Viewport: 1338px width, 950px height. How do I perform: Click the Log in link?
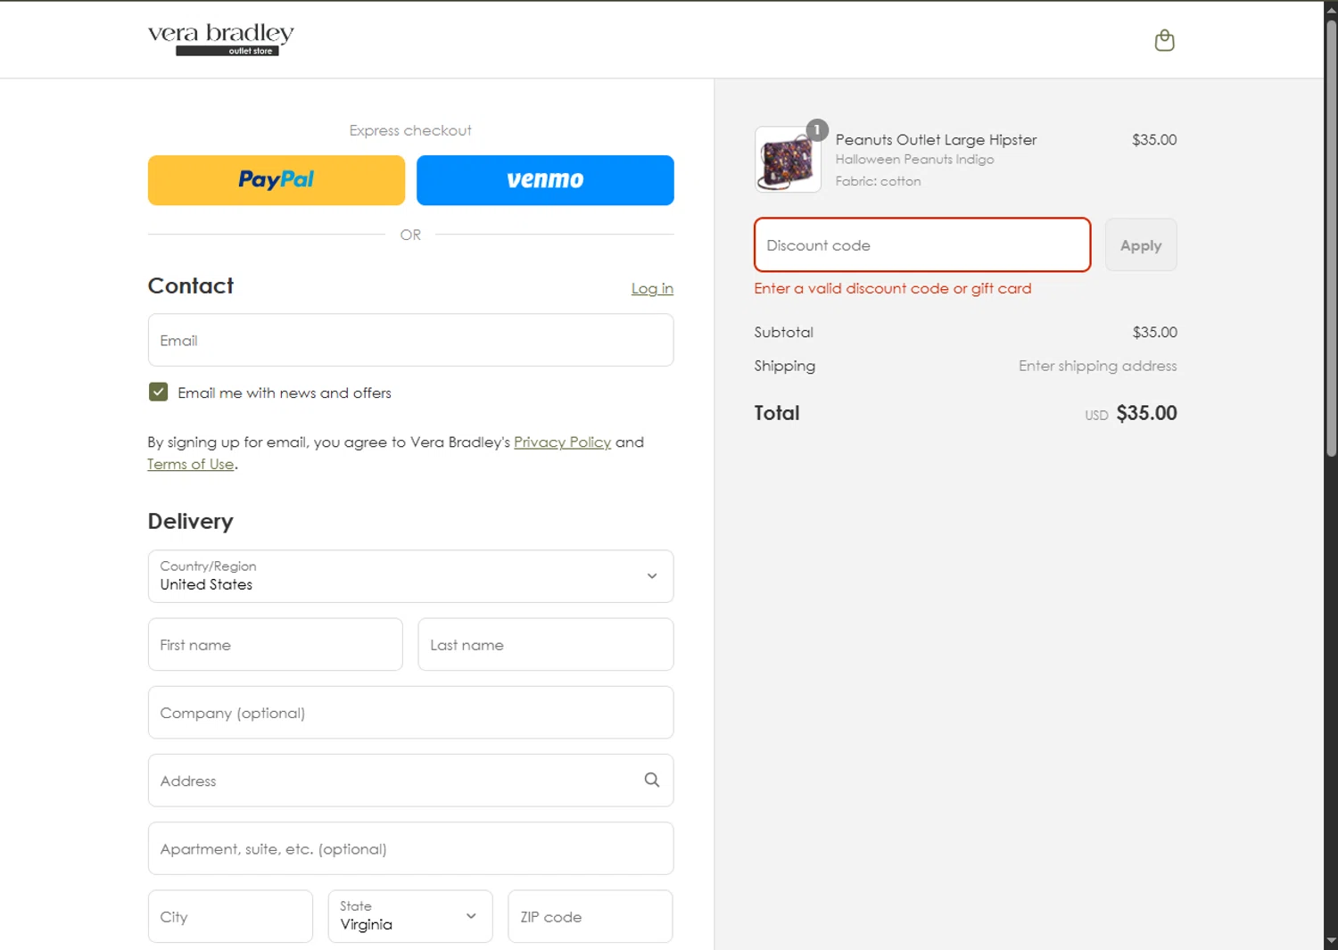click(x=652, y=288)
